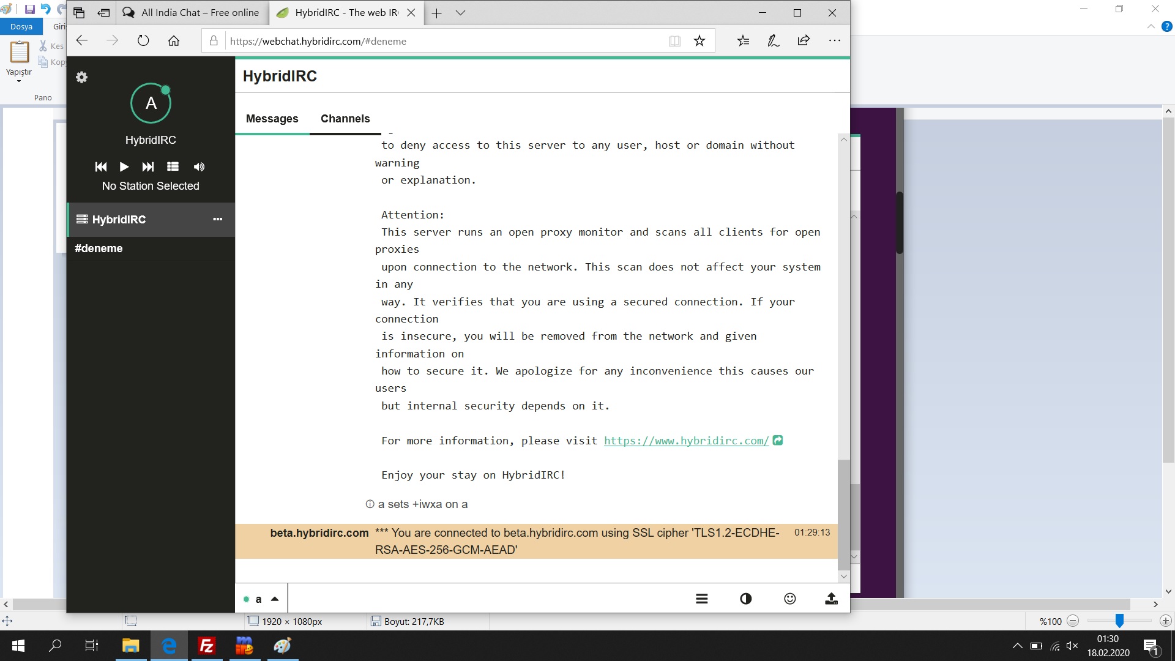This screenshot has width=1175, height=661.
Task: Click the address bar URL
Action: tap(318, 42)
